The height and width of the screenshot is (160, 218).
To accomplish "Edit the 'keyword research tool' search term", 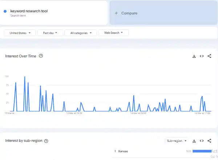I will (x=29, y=11).
